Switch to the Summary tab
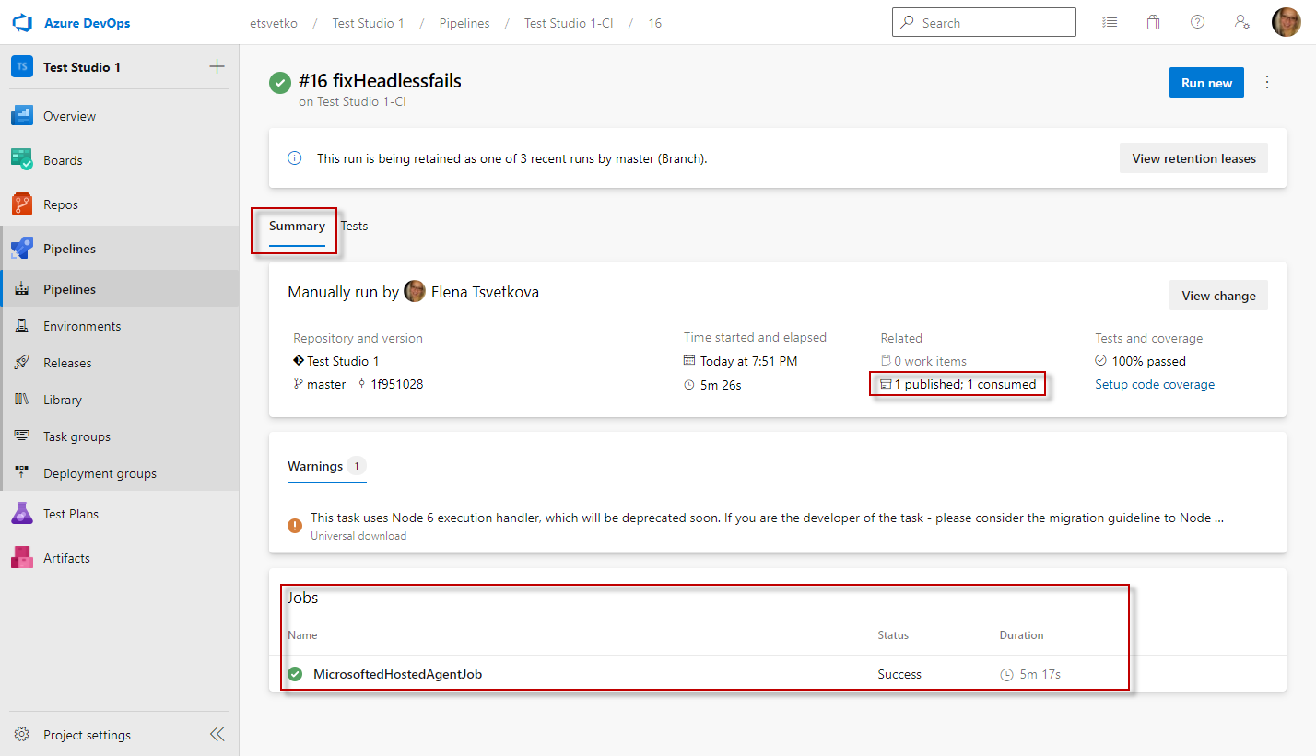Image resolution: width=1316 pixels, height=756 pixels. pyautogui.click(x=297, y=227)
